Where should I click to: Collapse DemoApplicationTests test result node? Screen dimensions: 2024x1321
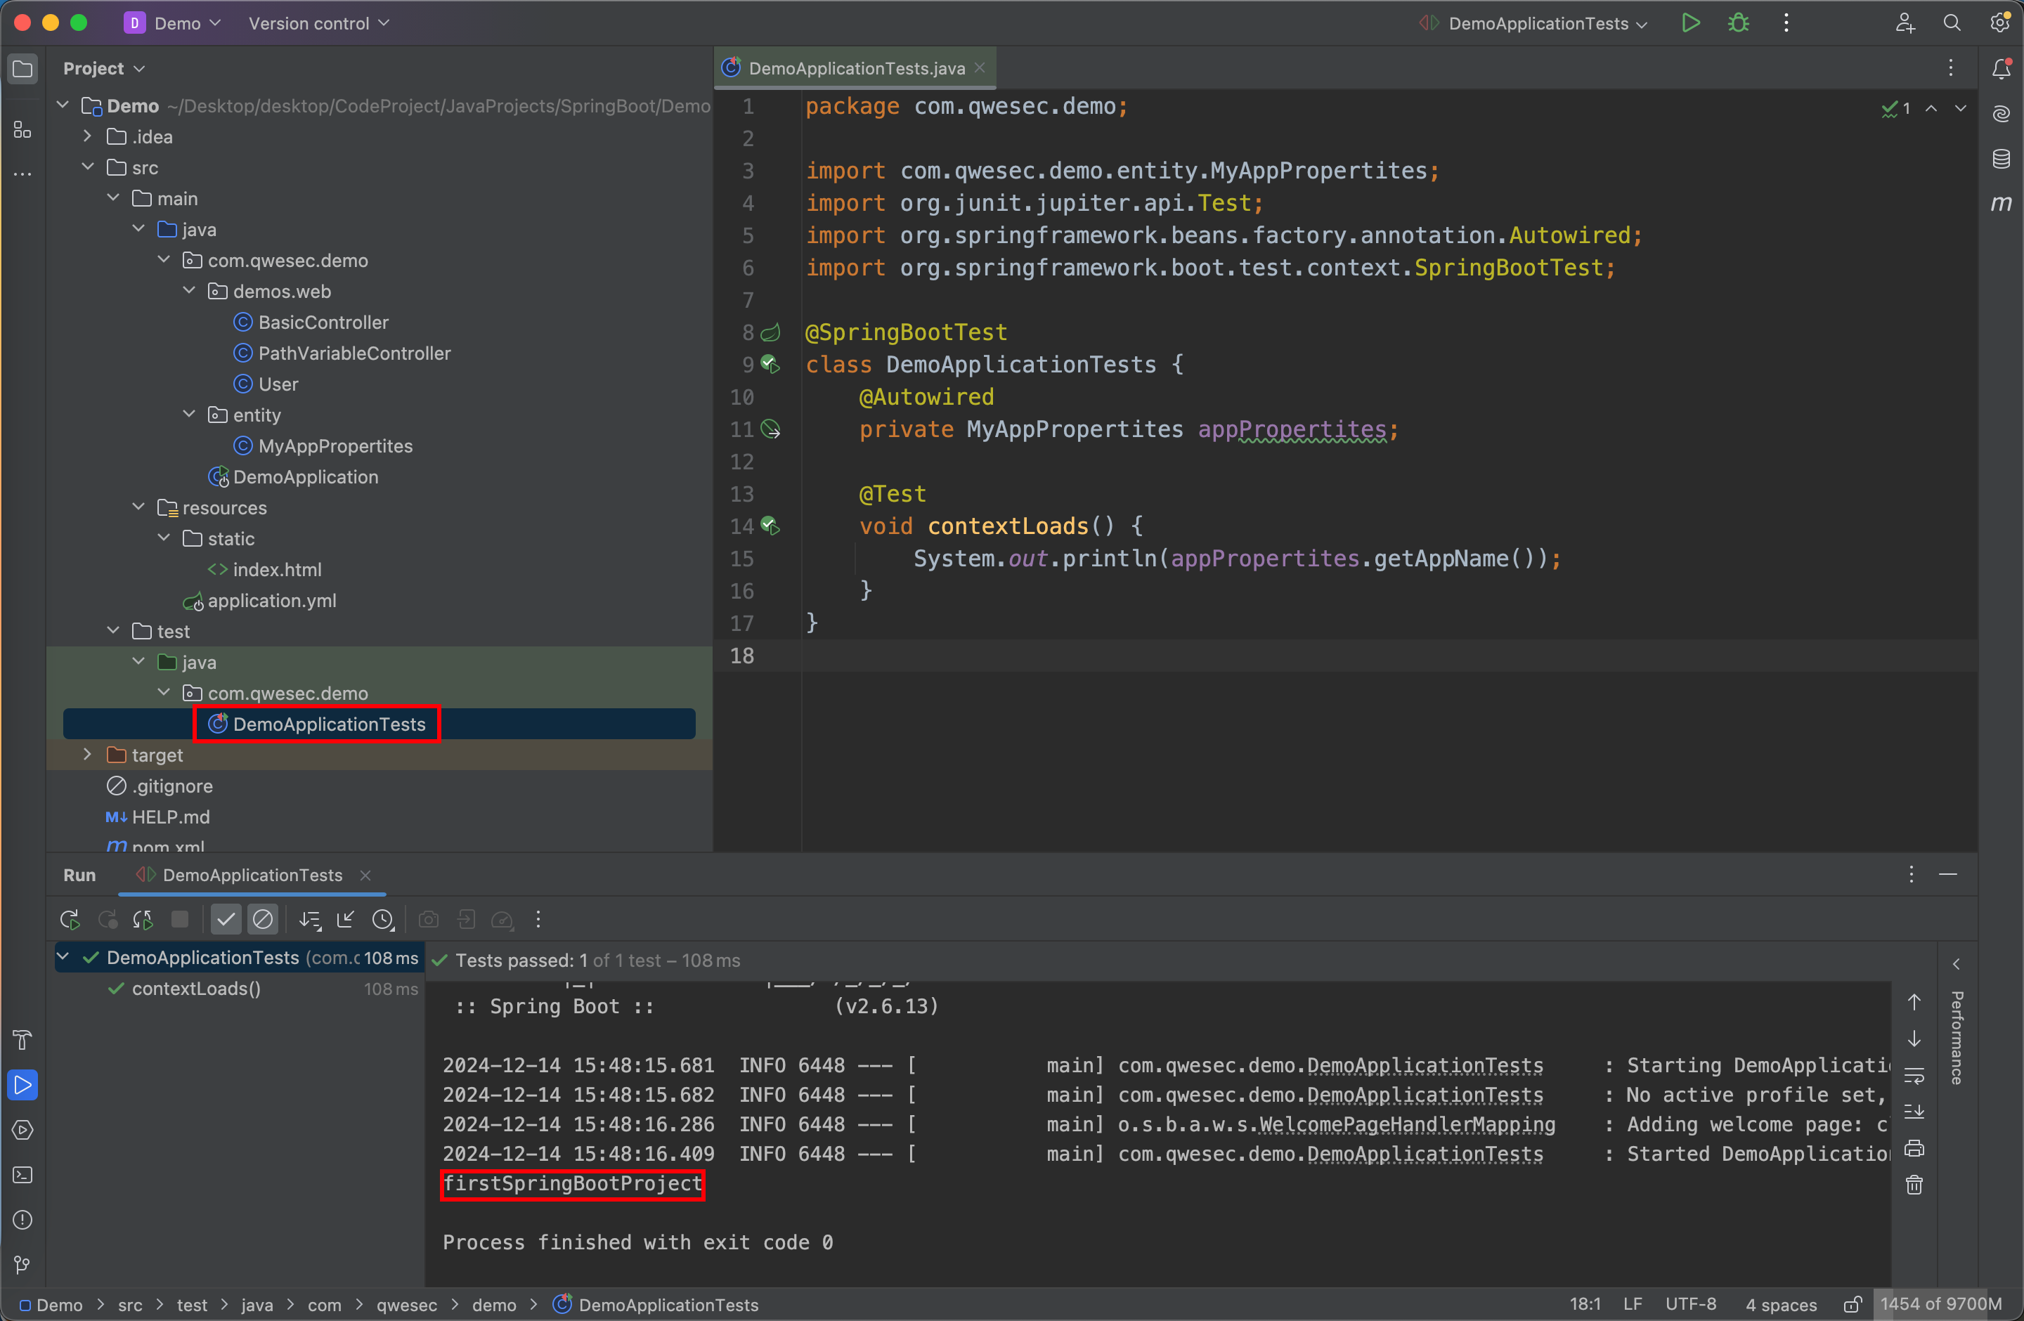pyautogui.click(x=63, y=957)
